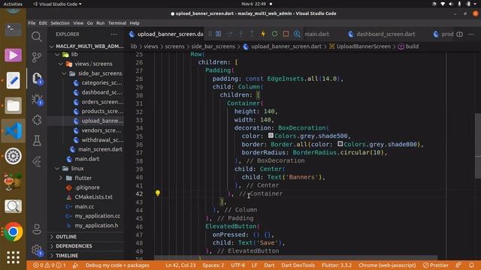This screenshot has height=270, width=481.
Task: Expand the flutter folder
Action: click(61, 178)
